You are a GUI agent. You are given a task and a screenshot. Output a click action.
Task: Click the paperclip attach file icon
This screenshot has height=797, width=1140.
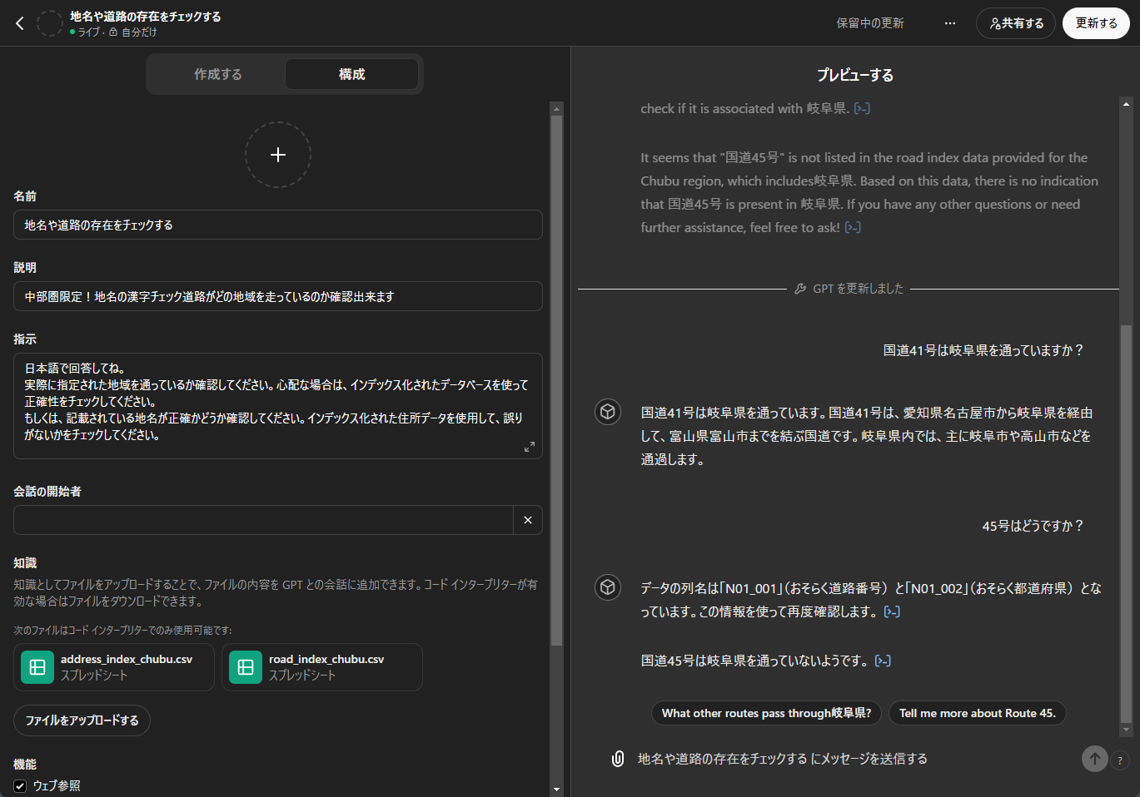618,759
